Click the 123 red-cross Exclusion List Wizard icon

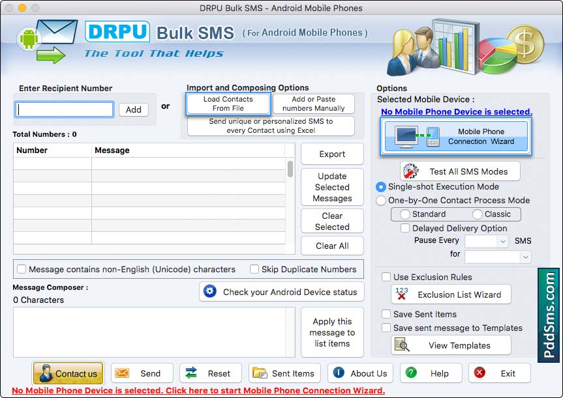[x=401, y=294]
